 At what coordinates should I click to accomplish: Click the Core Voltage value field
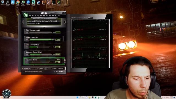(x=58, y=32)
